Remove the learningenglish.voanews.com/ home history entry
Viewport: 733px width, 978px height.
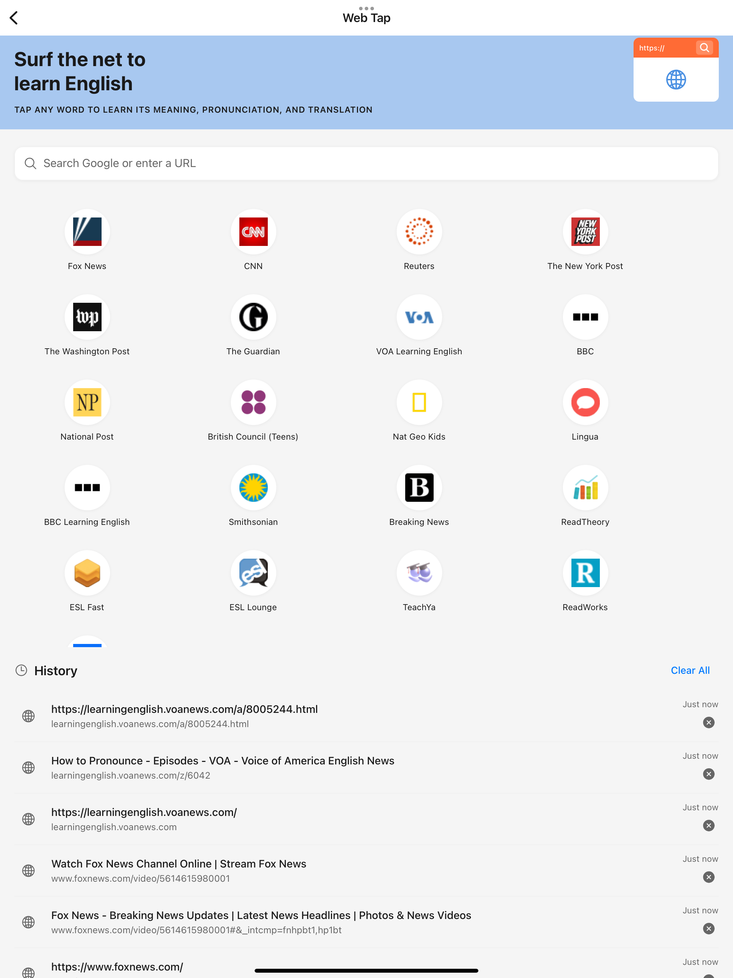click(x=709, y=826)
